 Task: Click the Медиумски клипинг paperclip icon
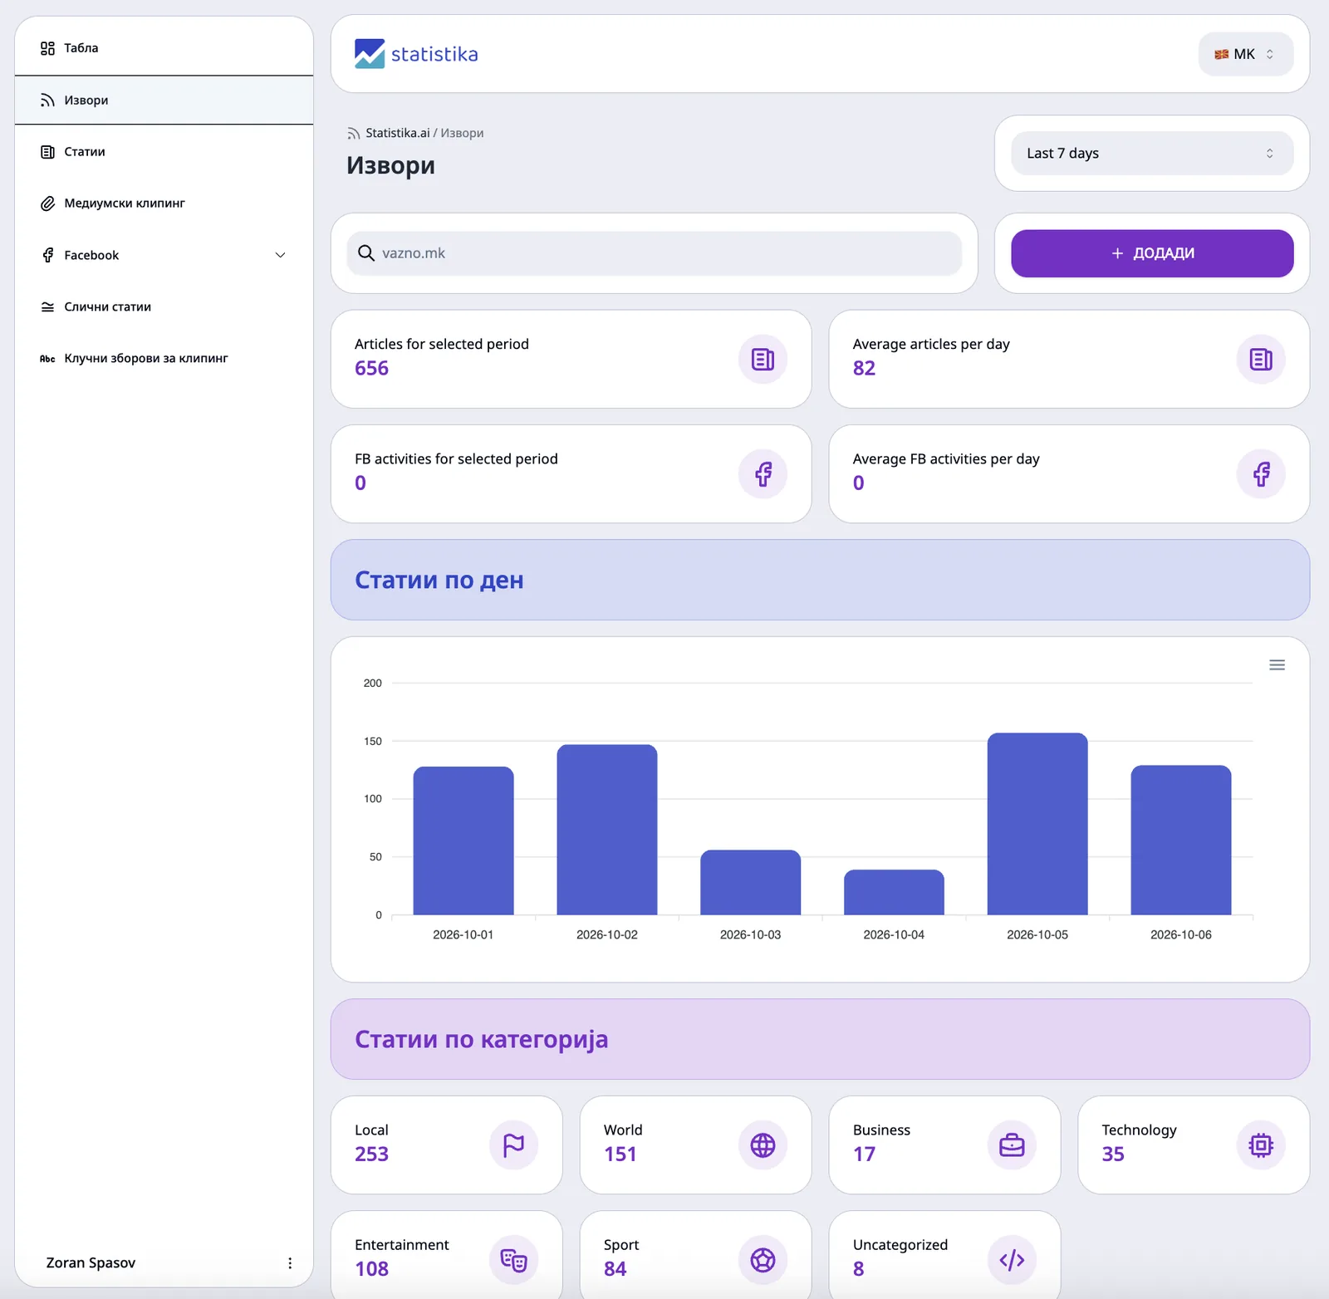(47, 203)
